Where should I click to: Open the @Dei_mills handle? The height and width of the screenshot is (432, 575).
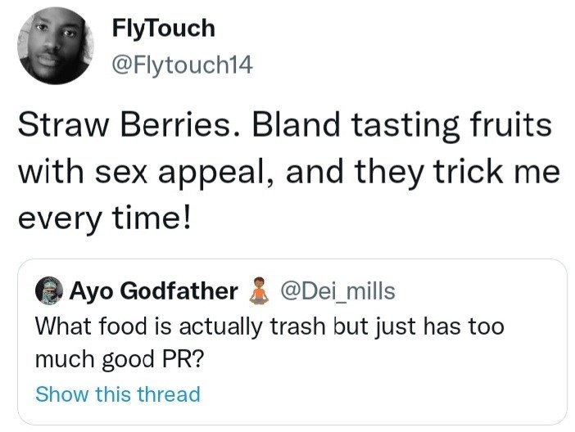337,291
